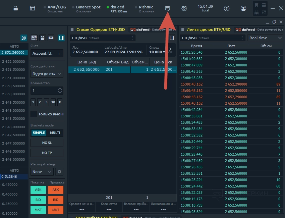Expand 'Годен до отм' validity dropdown
This screenshot has width=285, height=218.
(47, 74)
